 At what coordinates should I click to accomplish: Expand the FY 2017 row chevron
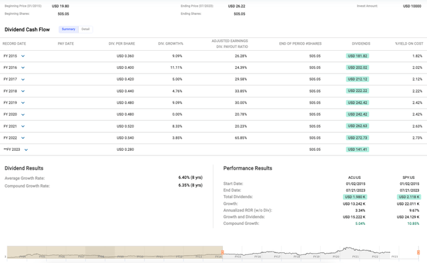click(x=23, y=79)
